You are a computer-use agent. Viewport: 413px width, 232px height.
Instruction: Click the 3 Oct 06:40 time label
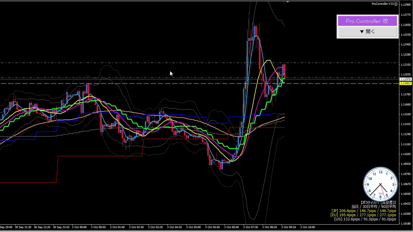(x=231, y=227)
